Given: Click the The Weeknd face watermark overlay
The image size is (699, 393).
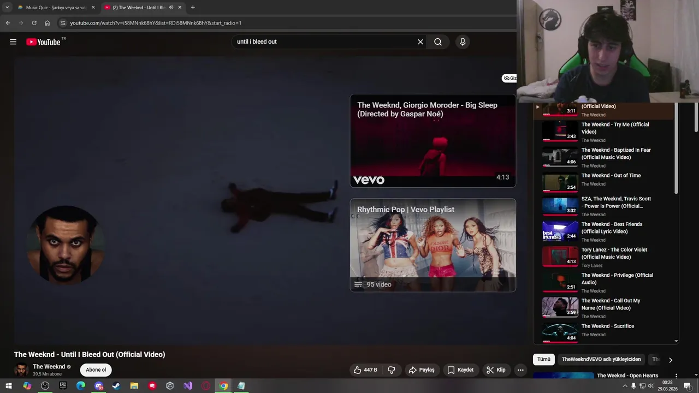Looking at the screenshot, I should (65, 245).
